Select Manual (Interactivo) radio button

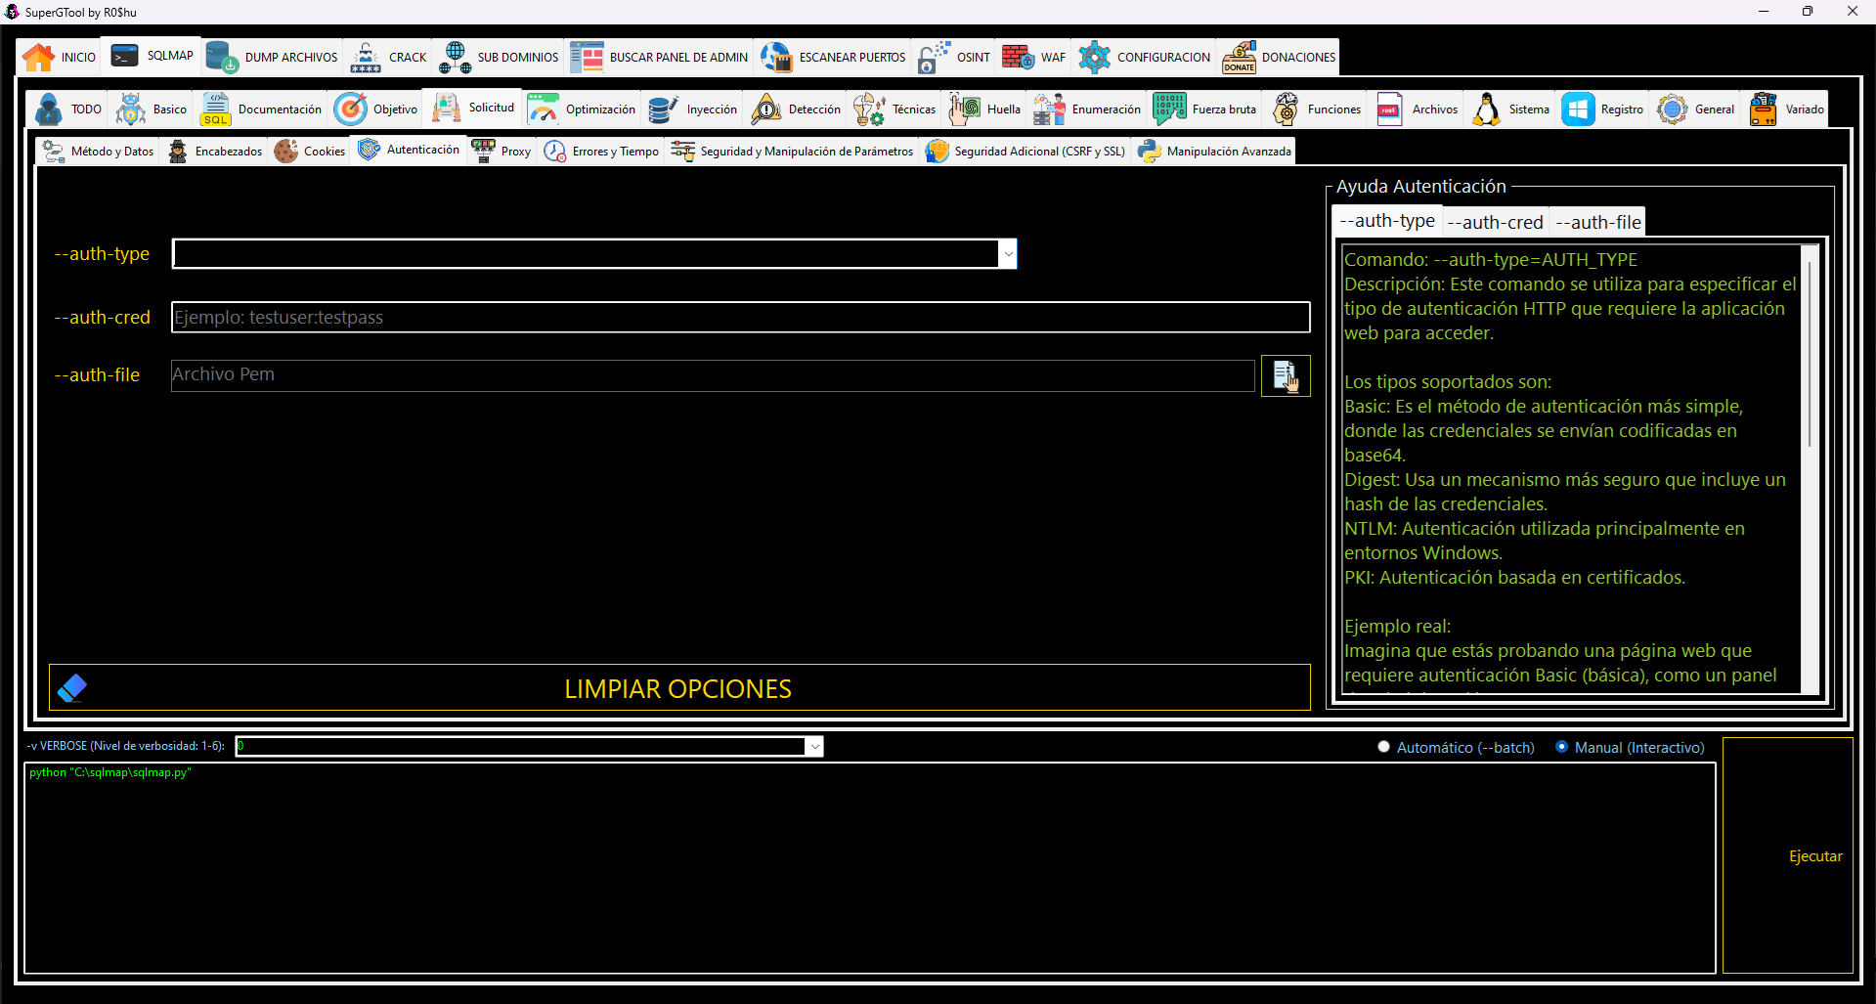coord(1561,747)
